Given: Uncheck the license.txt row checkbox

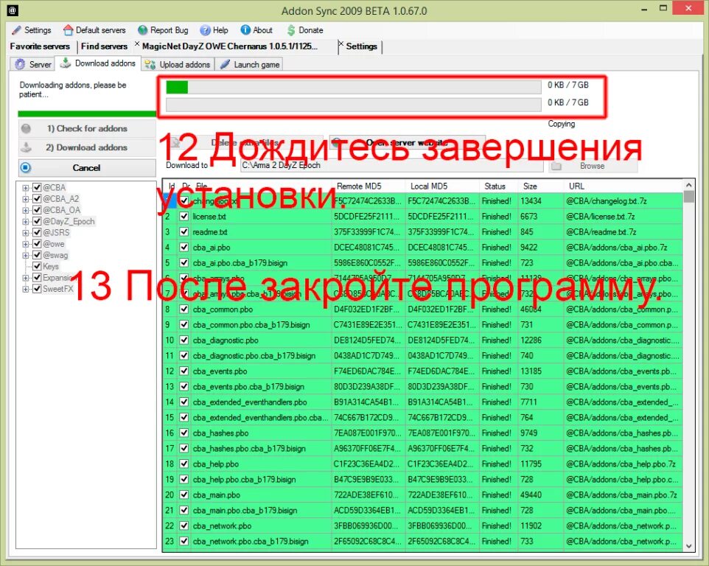Looking at the screenshot, I should [x=184, y=217].
